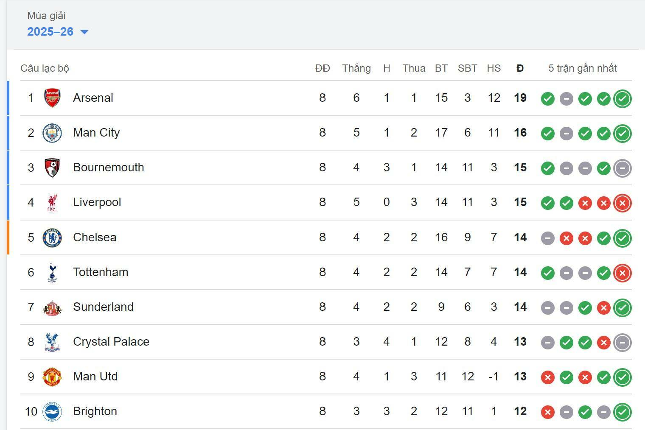Open the Brighton team link
Image resolution: width=645 pixels, height=430 pixels.
tap(95, 411)
